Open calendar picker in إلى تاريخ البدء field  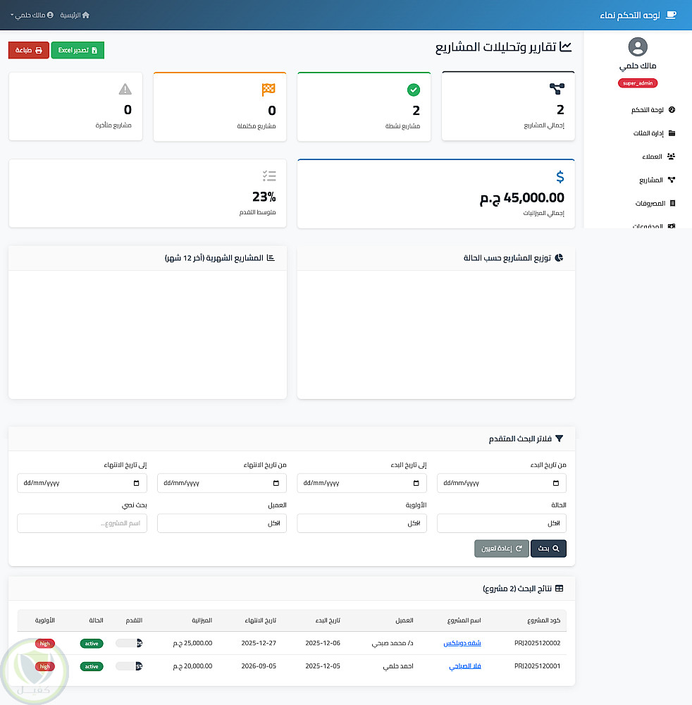416,483
